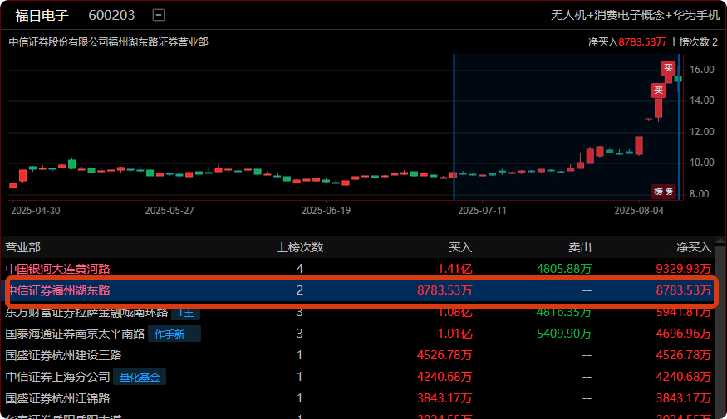Click the 4696.96万 net buy cell
This screenshot has height=419, width=727.
coord(684,334)
